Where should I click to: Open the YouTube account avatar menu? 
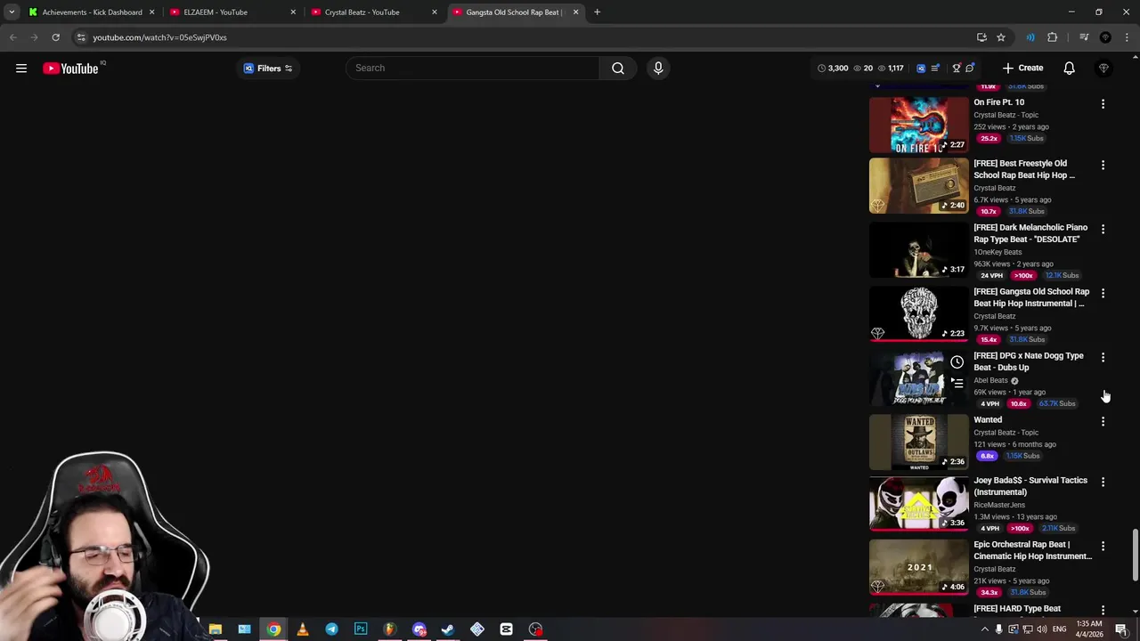click(x=1103, y=69)
